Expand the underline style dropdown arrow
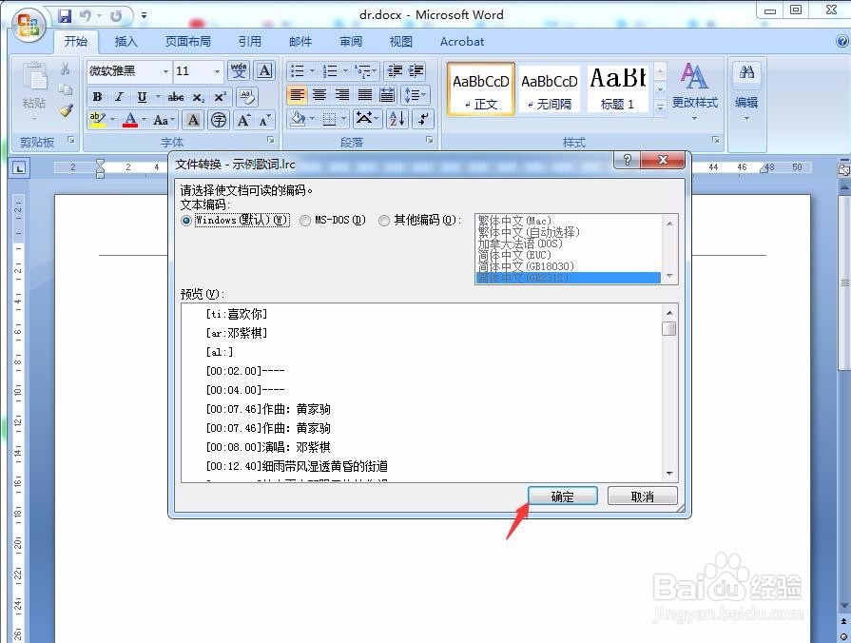The image size is (851, 643). point(158,97)
